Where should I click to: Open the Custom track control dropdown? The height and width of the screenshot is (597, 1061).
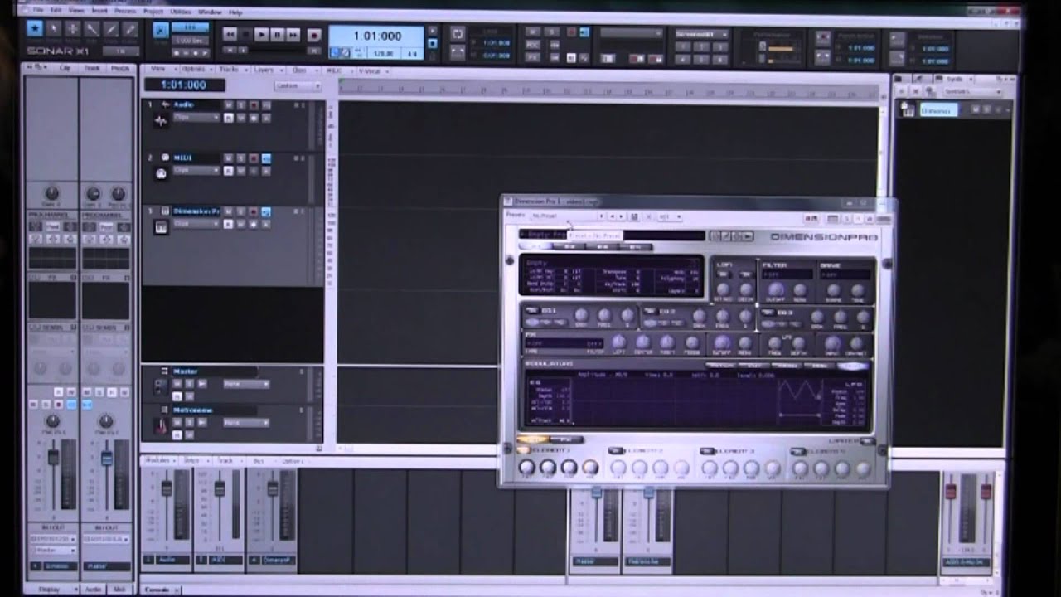click(297, 85)
